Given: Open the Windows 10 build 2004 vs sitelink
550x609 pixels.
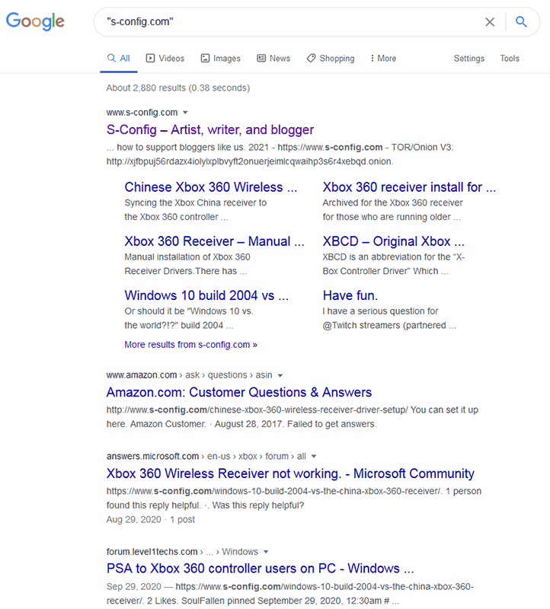Looking at the screenshot, I should pos(206,295).
